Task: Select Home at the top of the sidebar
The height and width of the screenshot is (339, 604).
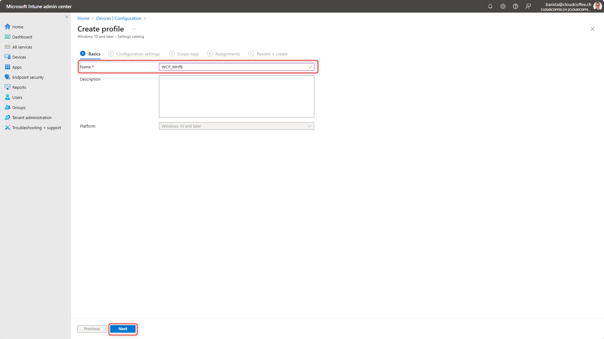Action: 18,26
